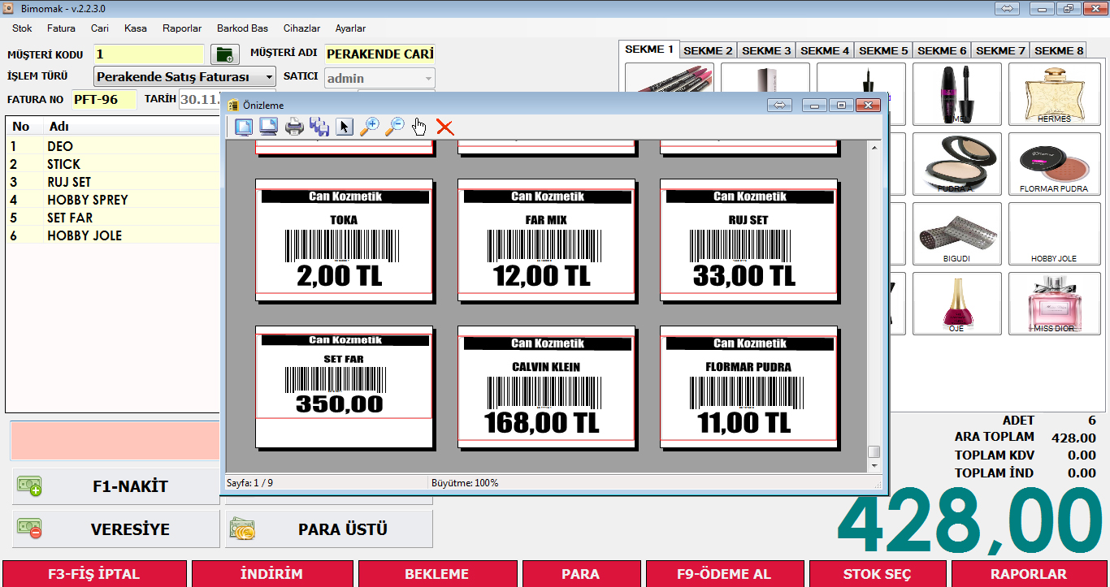Click the green folder icon beside customer code
Image resolution: width=1110 pixels, height=587 pixels.
coord(224,54)
